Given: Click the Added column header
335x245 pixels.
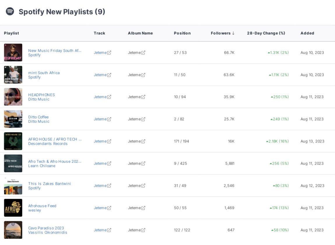Looking at the screenshot, I should pos(307,33).
